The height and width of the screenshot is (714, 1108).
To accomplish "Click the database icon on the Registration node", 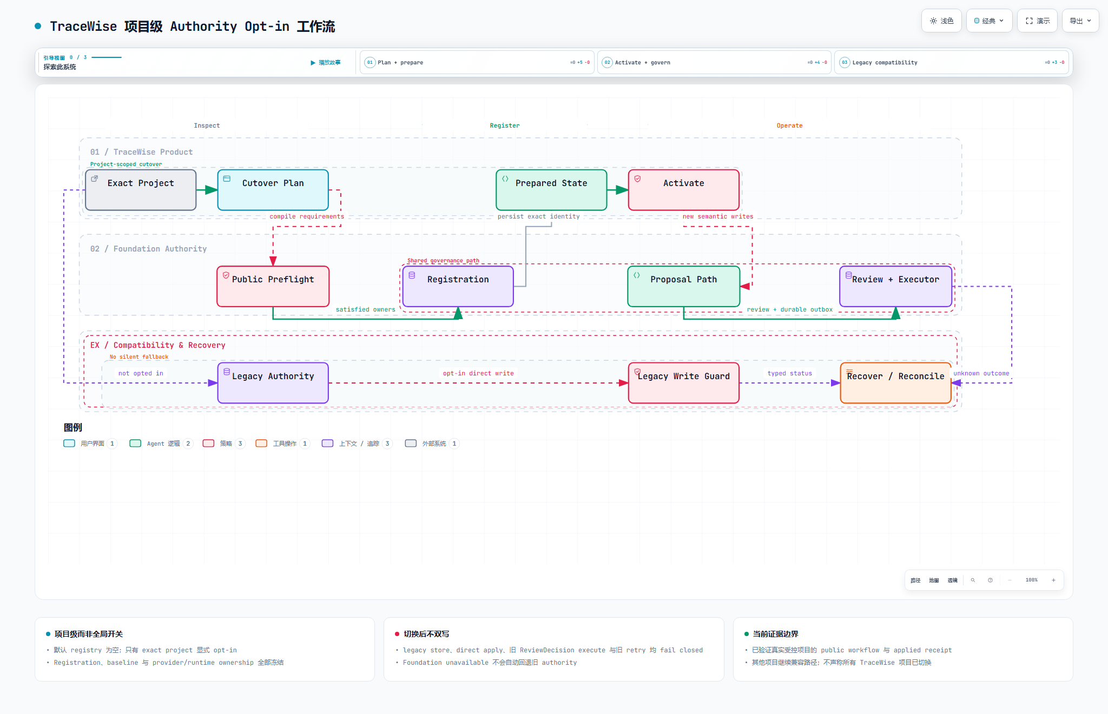I will 412,275.
